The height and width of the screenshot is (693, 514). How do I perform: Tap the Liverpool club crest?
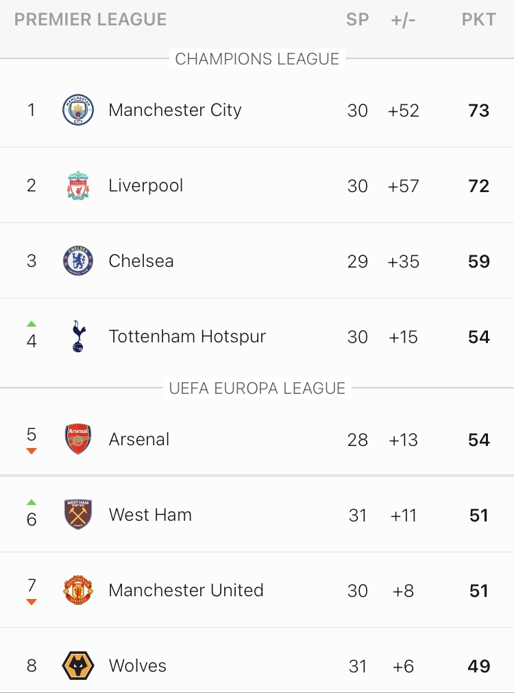pos(78,186)
